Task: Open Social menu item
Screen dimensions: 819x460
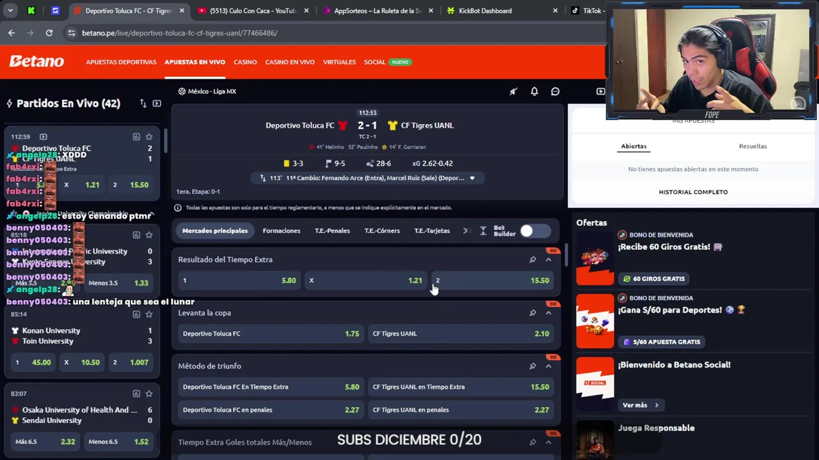Action: click(x=374, y=62)
